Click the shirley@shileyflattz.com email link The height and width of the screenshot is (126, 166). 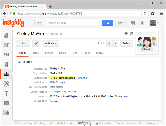coord(63,92)
